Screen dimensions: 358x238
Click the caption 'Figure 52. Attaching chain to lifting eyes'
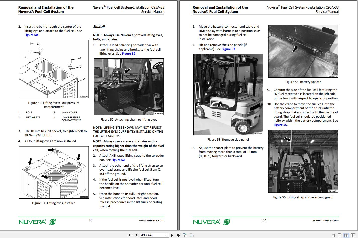coord(129,120)
